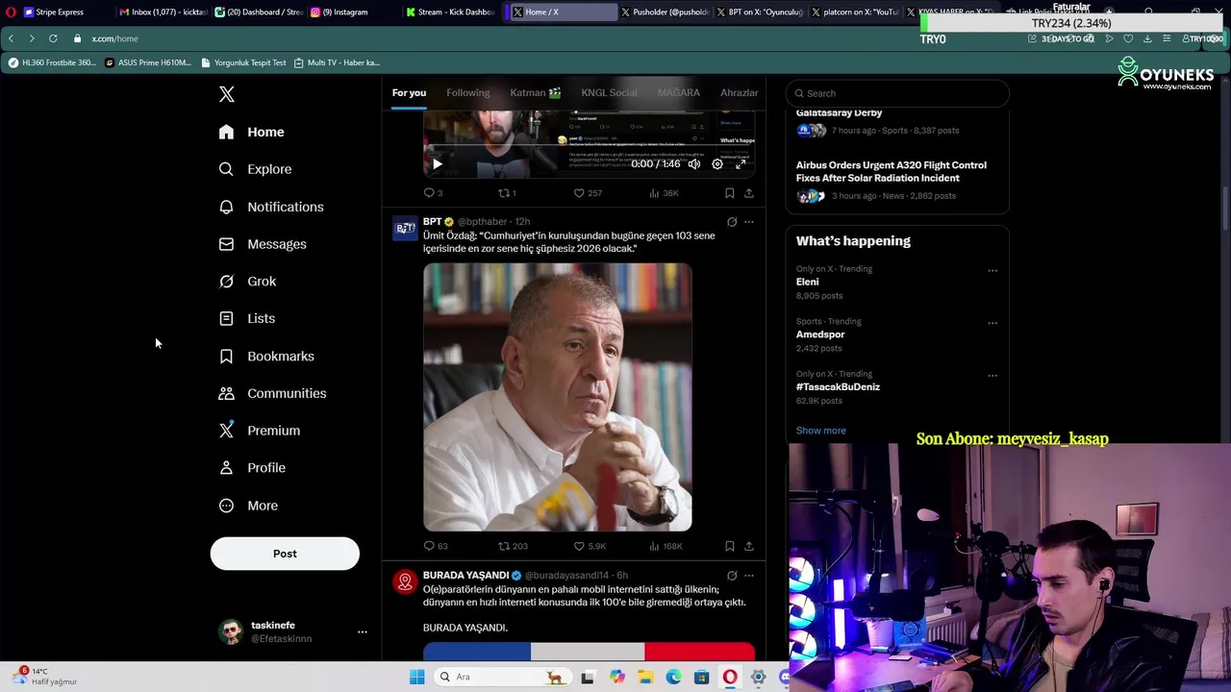The height and width of the screenshot is (692, 1231).
Task: Switch to Stripe Express browser tab
Action: [x=60, y=12]
